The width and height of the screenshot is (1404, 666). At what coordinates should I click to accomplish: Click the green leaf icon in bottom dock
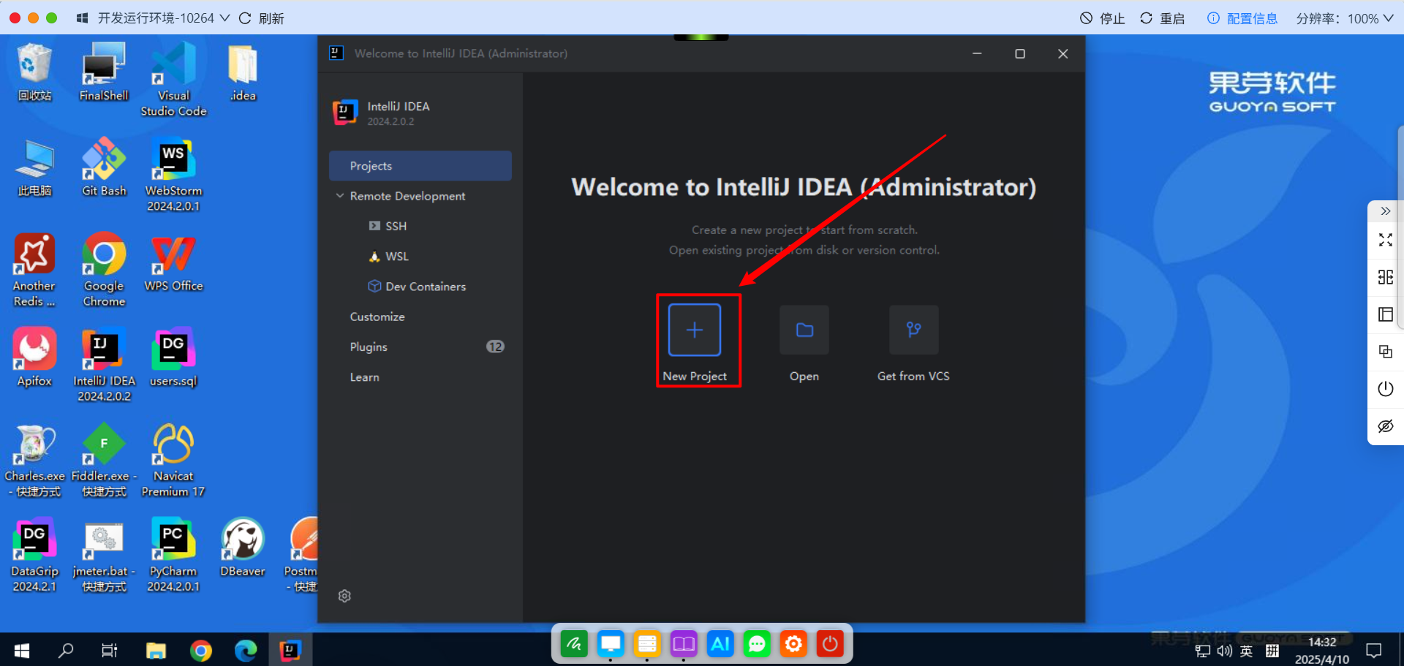point(574,644)
